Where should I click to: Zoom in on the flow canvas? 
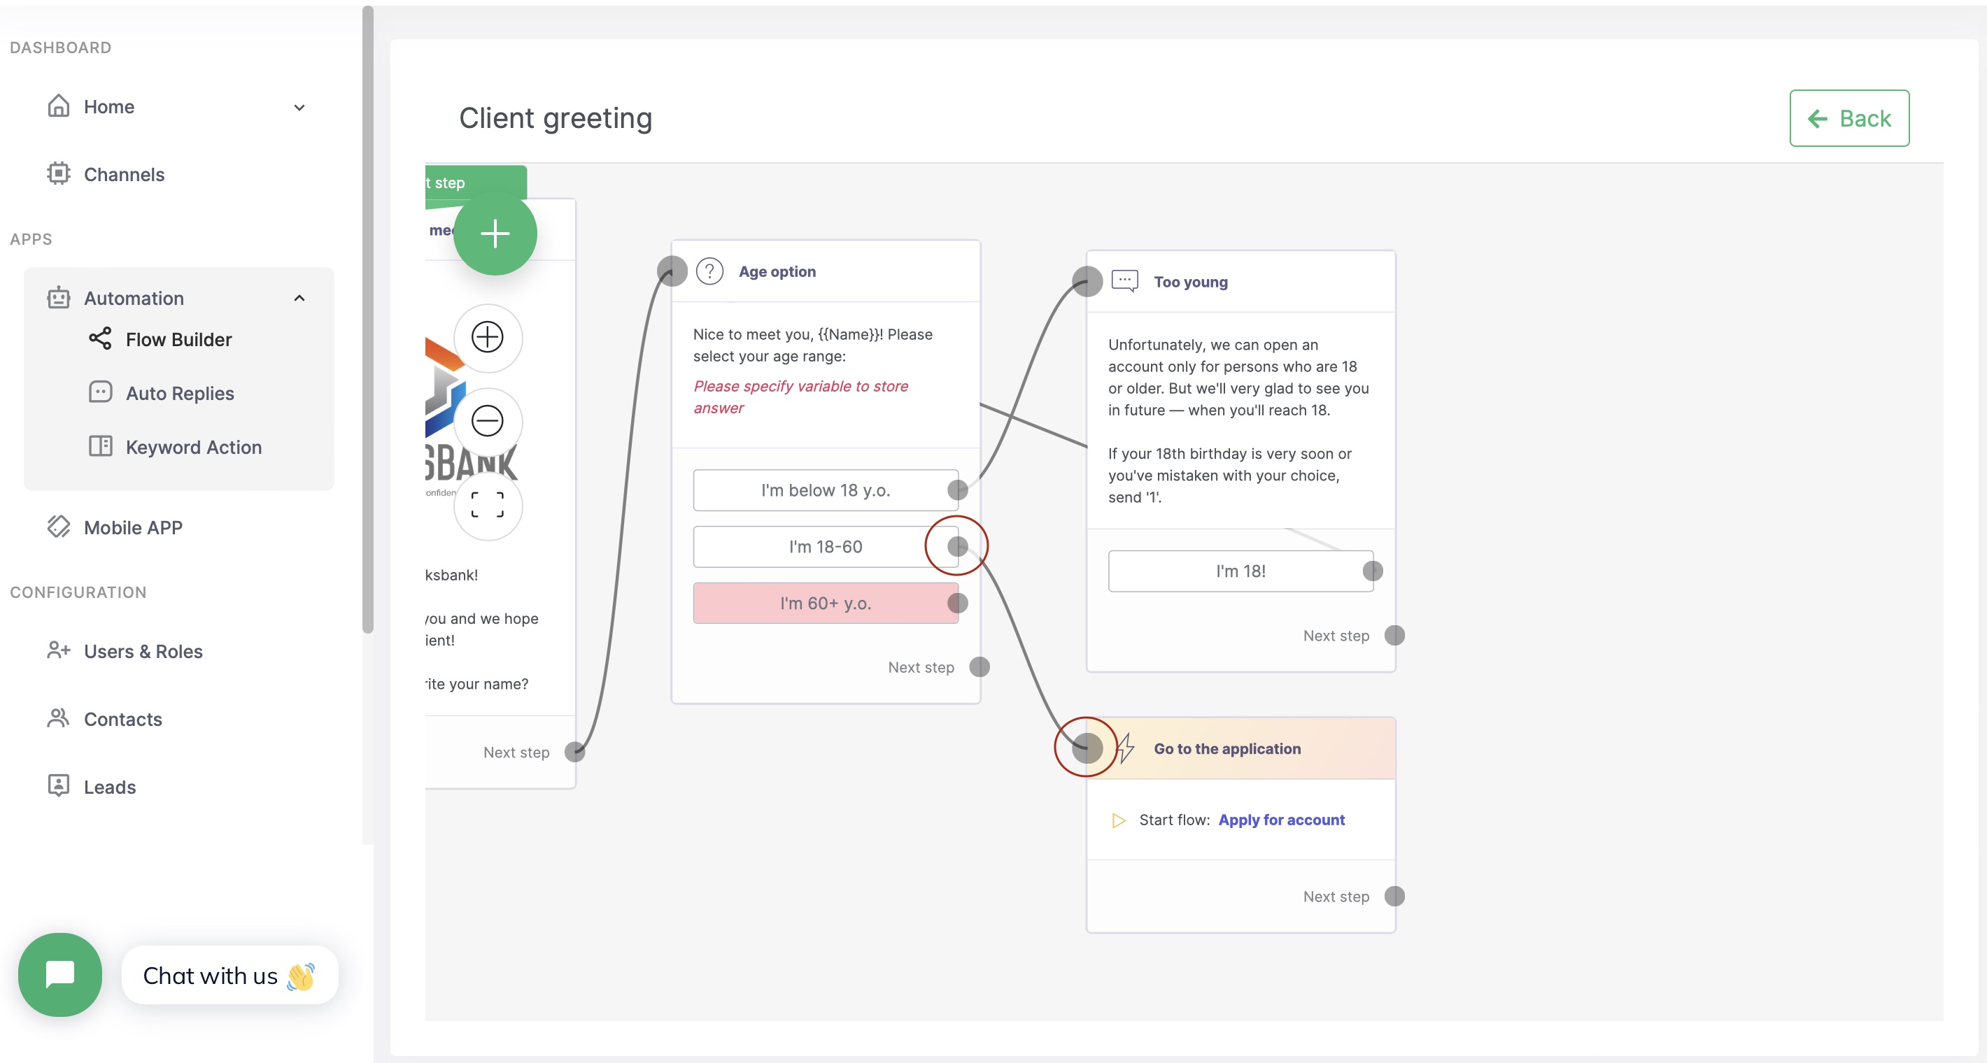[488, 337]
